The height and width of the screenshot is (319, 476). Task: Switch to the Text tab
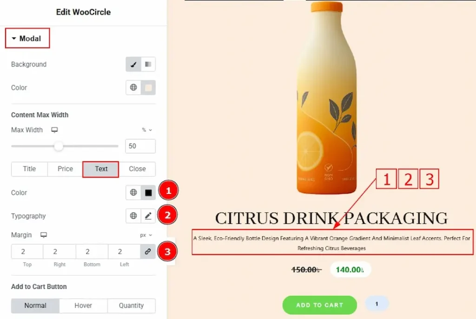click(101, 169)
